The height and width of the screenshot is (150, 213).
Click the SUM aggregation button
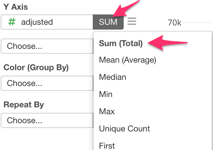point(108,22)
